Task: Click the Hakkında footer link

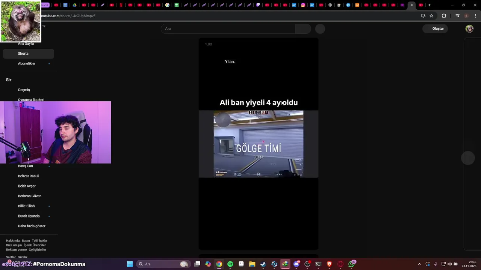Action: pos(13,241)
